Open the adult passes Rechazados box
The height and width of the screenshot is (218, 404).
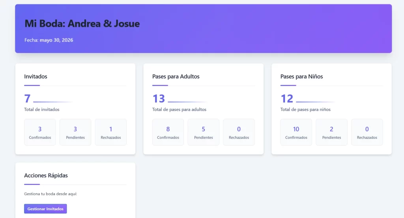click(239, 132)
